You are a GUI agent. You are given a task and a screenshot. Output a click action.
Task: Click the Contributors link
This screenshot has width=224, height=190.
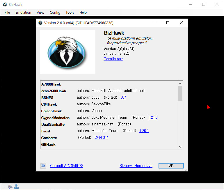tap(113, 59)
